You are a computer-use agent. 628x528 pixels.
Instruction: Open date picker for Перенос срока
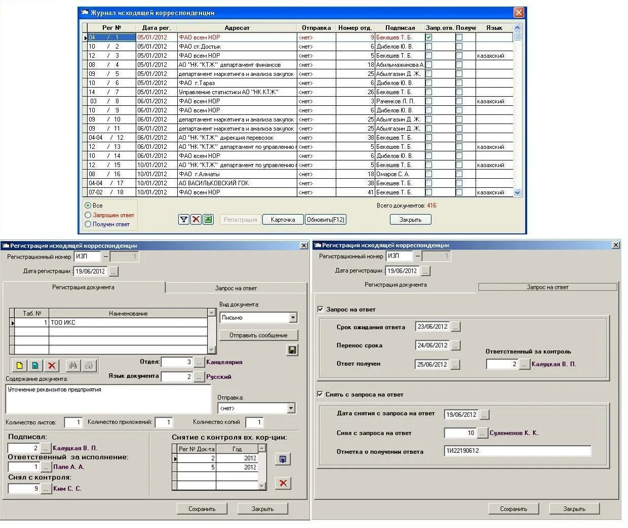(x=455, y=346)
